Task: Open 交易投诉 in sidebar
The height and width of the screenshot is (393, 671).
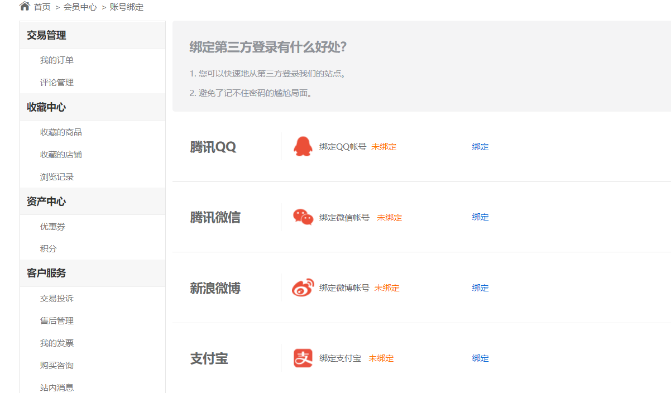Action: (x=57, y=299)
